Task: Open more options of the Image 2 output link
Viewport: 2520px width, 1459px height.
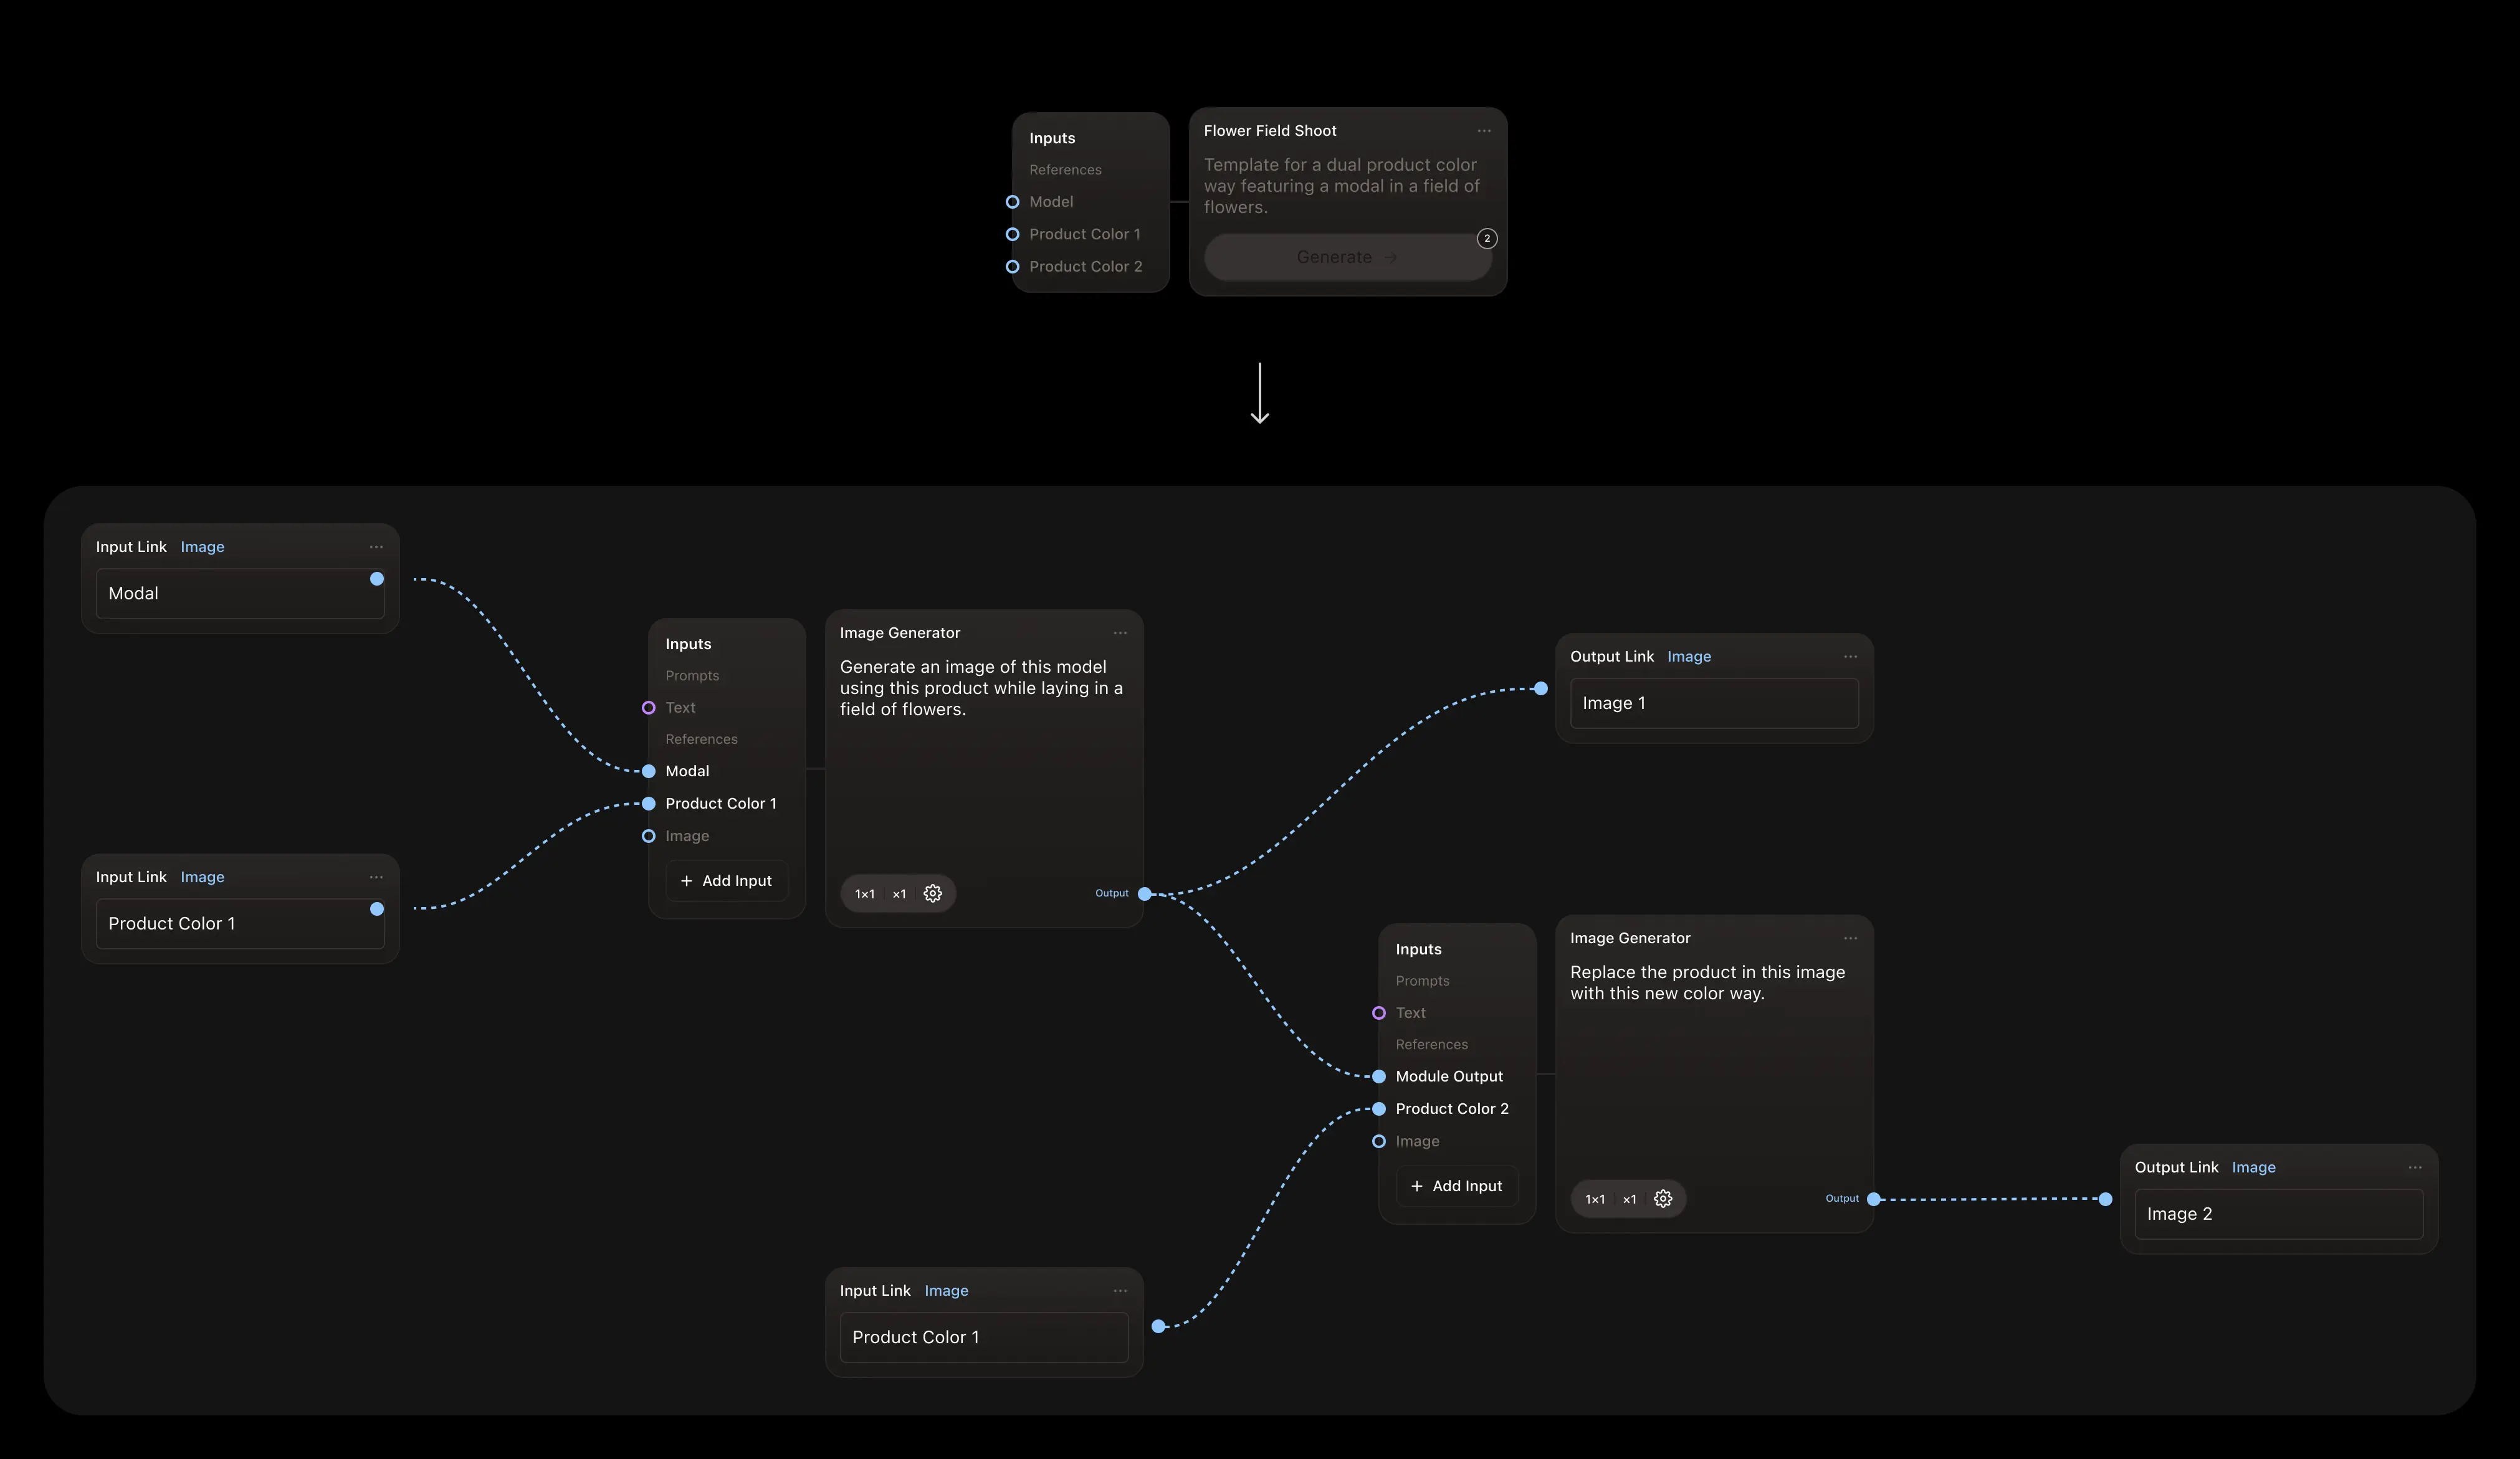Action: [2415, 1168]
